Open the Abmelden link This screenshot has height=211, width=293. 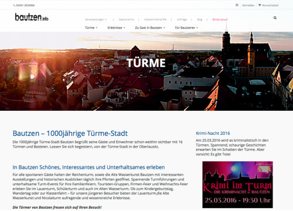coord(248,5)
